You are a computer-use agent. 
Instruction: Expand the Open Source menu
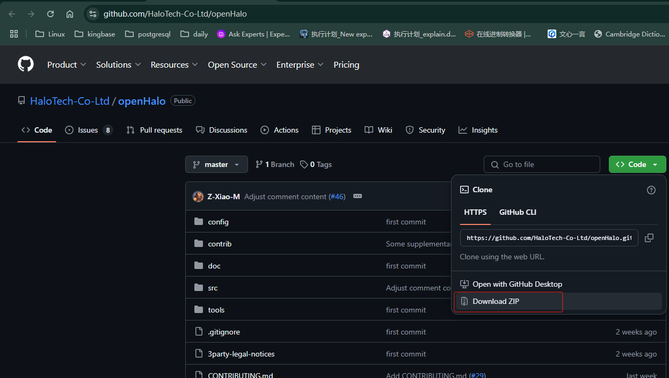coord(237,64)
